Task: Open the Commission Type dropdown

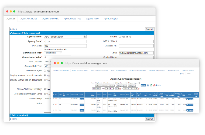Action: pos(53,53)
